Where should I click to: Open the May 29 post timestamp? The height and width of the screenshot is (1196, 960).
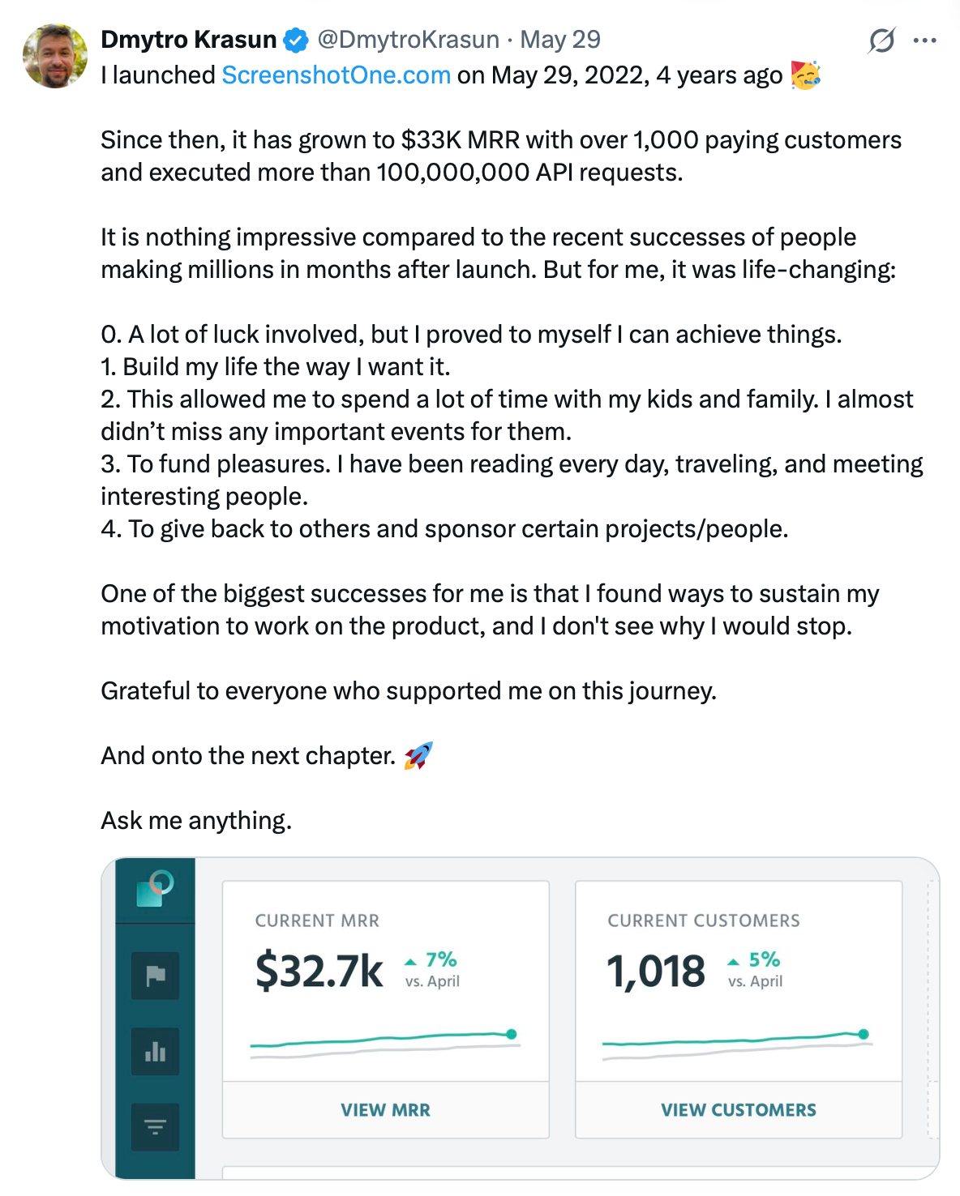tap(560, 40)
